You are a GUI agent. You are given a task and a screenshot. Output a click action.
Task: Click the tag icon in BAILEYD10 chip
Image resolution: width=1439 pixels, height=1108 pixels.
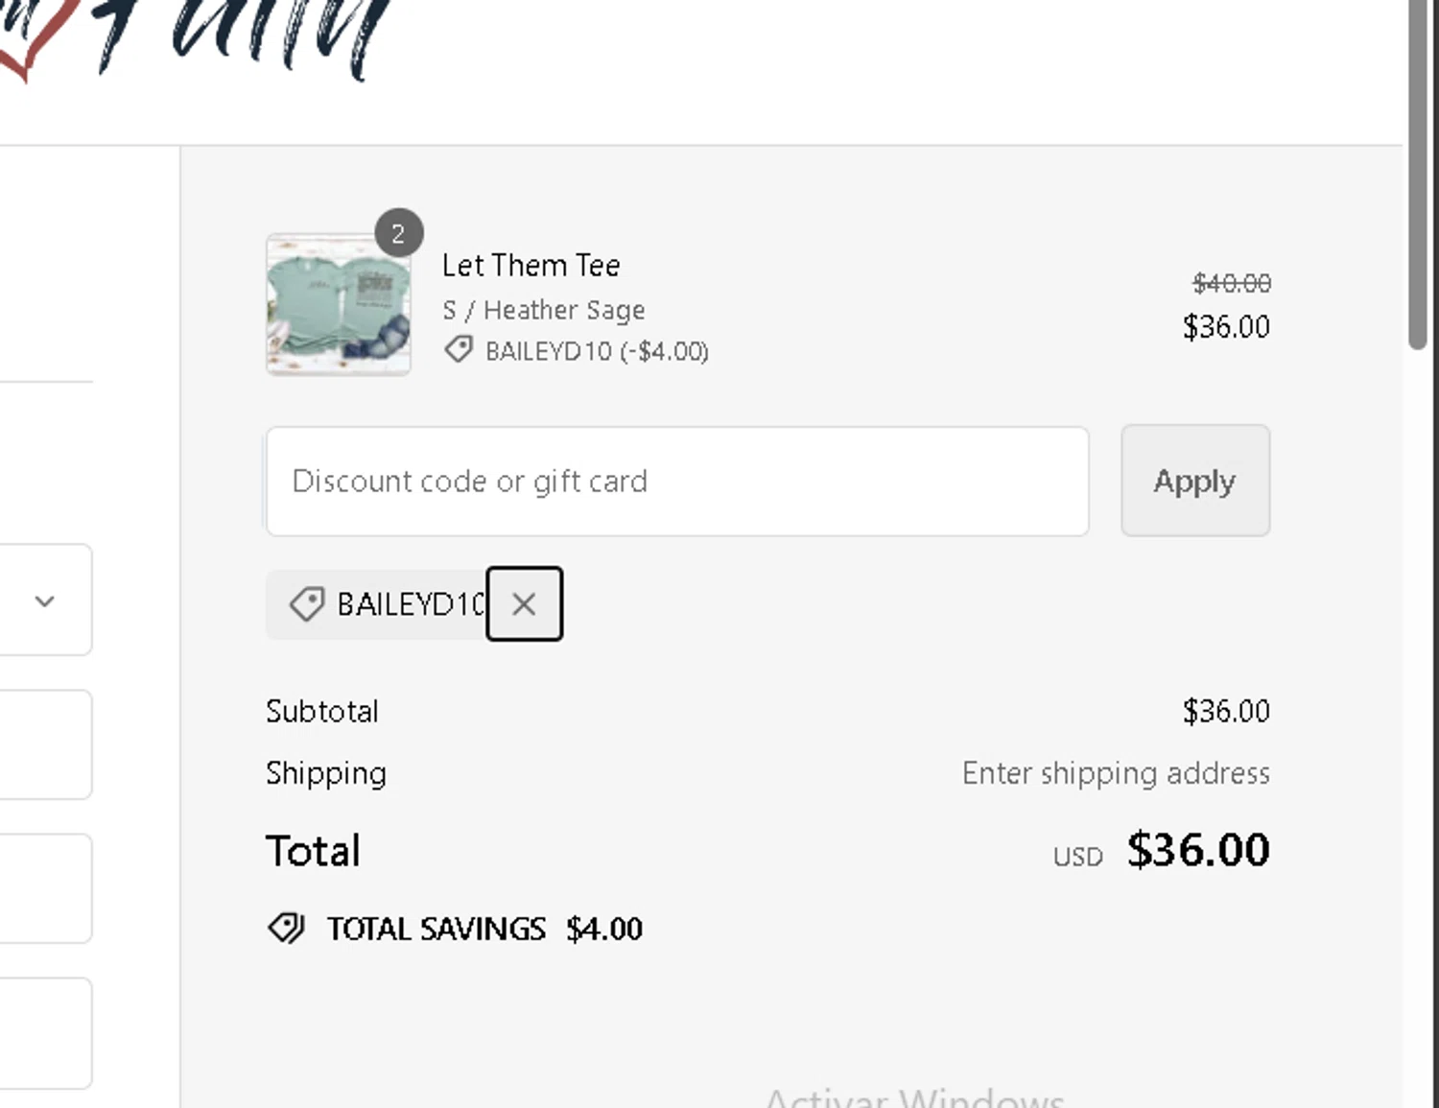pos(307,604)
